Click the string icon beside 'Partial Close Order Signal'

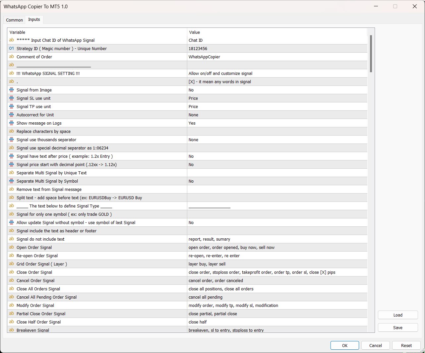(x=12, y=314)
